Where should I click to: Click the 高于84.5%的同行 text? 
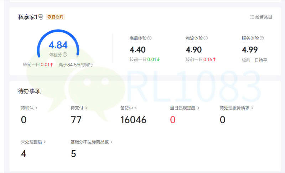(76, 64)
